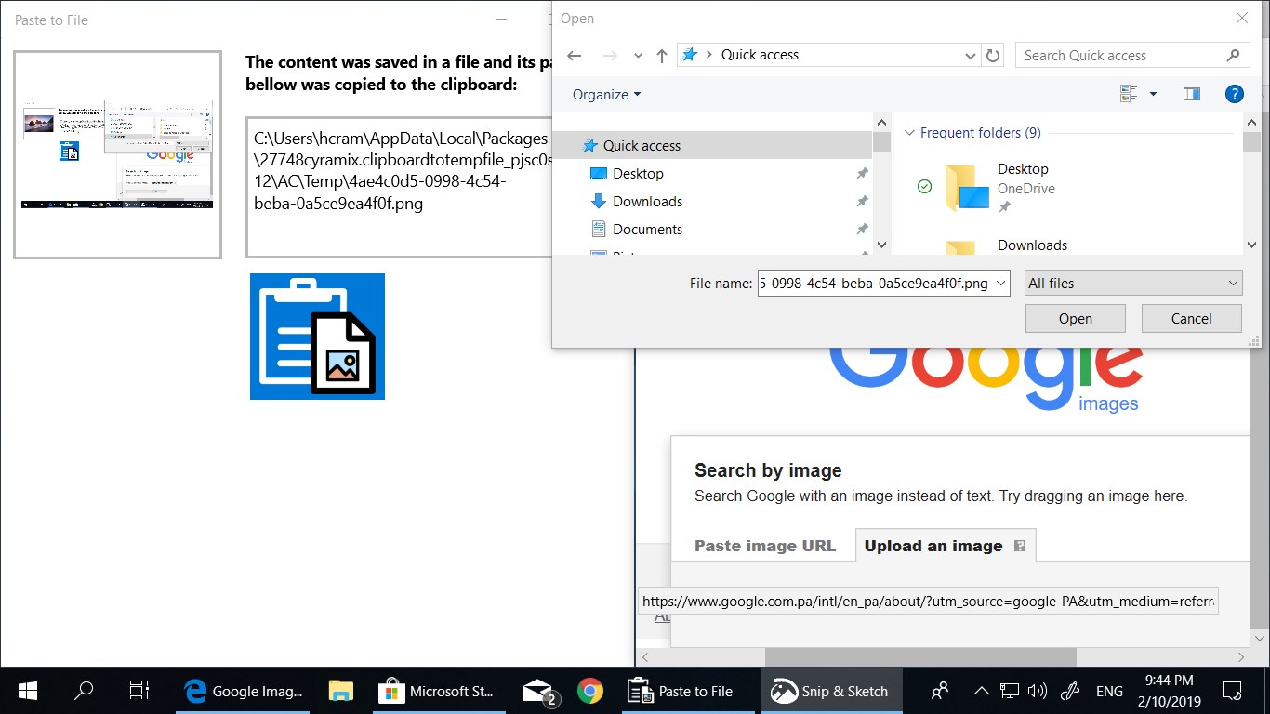Minimize the Paste to File window

tap(501, 20)
